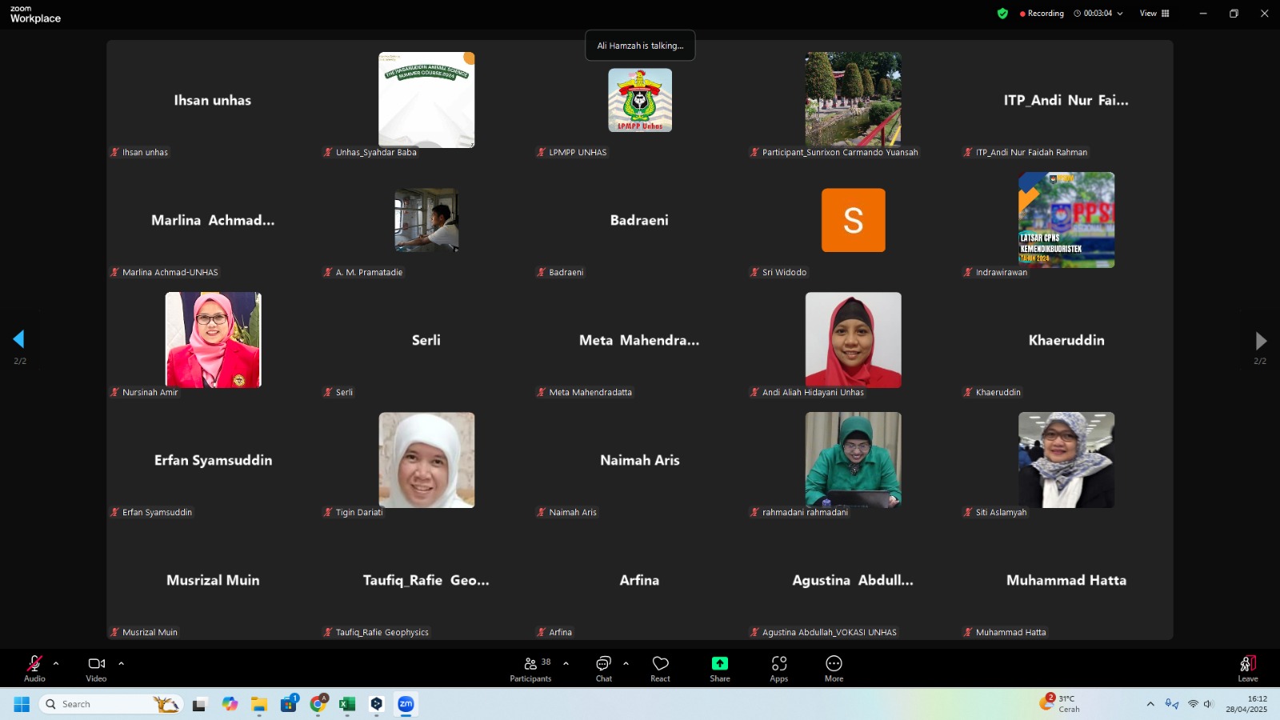Click the red Leave button
Image resolution: width=1280 pixels, height=720 pixels.
[x=1247, y=668]
